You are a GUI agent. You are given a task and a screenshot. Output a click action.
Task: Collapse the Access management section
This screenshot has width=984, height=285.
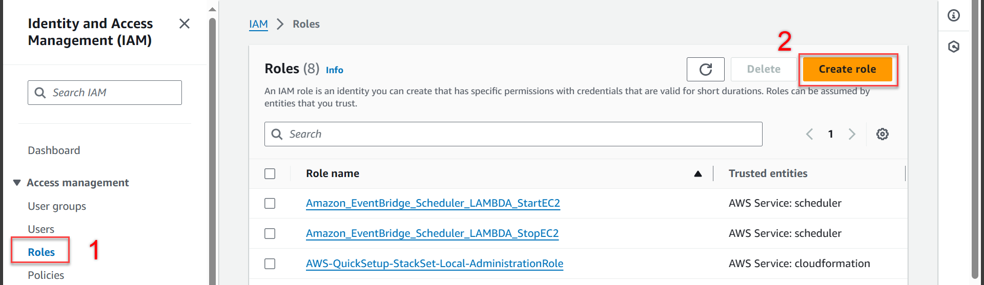pyautogui.click(x=17, y=183)
